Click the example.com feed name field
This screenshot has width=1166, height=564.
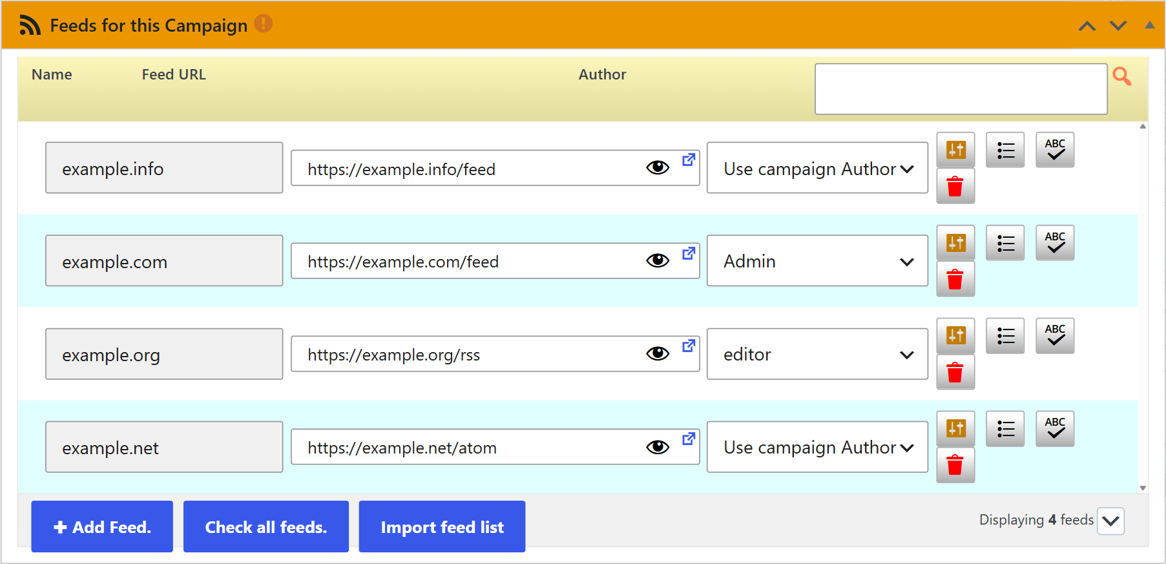(x=164, y=261)
